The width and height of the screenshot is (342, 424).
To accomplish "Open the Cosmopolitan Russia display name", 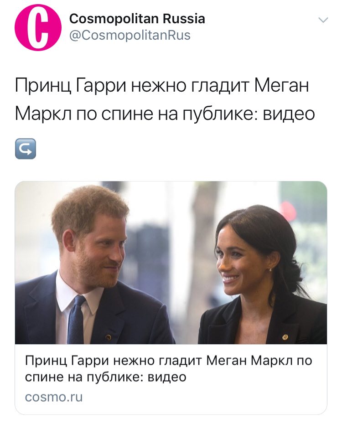I will tap(137, 19).
